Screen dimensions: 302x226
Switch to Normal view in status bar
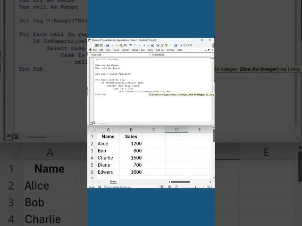pyautogui.click(x=162, y=187)
